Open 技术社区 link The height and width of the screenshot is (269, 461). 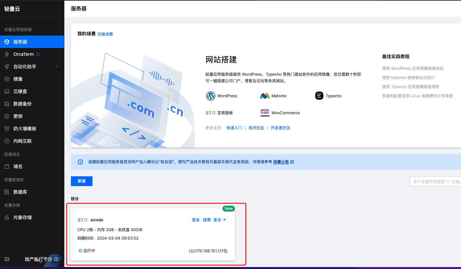point(256,128)
